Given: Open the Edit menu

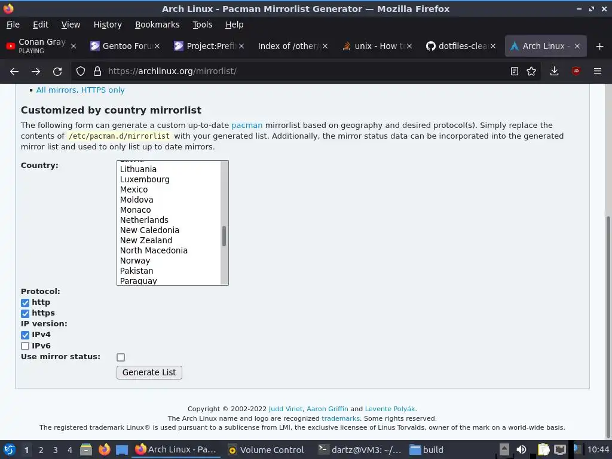Looking at the screenshot, I should [41, 25].
